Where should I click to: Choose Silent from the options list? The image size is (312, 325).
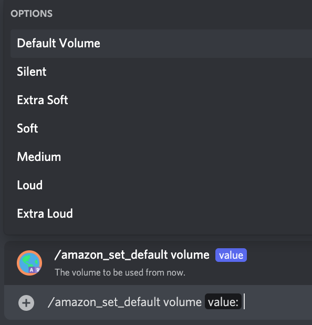pos(161,72)
